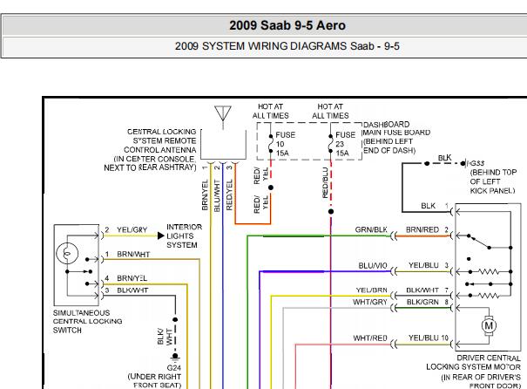
Task: Select '2009 SYSTEM WIRING DIAGRAMS Saab - 9-5' subtitle
Action: pyautogui.click(x=287, y=46)
